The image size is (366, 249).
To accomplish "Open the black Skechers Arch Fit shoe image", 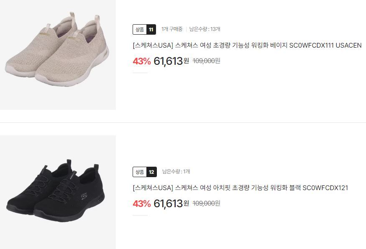I will coord(58,192).
